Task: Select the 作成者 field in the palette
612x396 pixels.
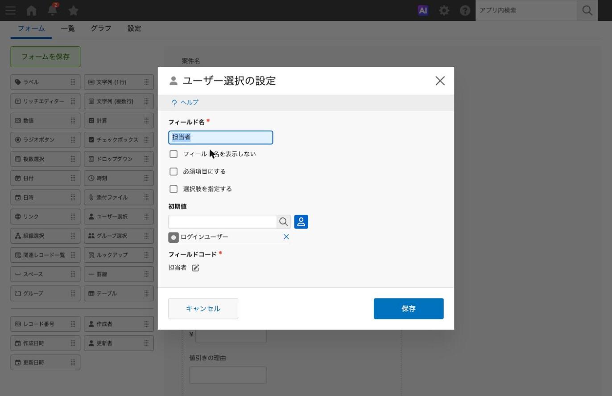Action: 119,324
